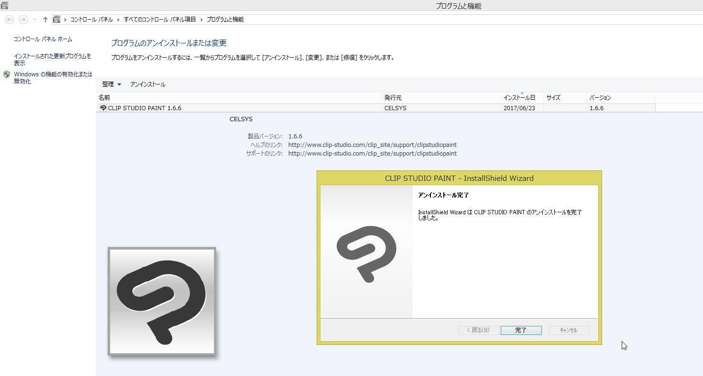Sort by the バージョン column header
Image resolution: width=703 pixels, height=376 pixels.
pos(621,98)
